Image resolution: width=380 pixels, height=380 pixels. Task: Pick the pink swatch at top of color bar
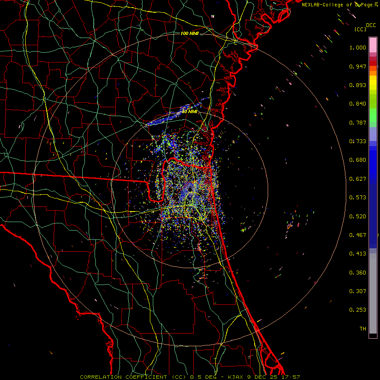pos(373,45)
